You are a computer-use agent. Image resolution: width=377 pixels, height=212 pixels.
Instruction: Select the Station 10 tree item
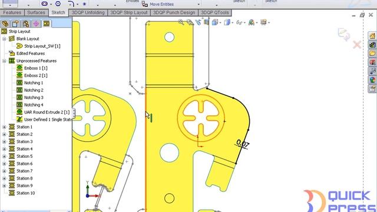pos(22,193)
